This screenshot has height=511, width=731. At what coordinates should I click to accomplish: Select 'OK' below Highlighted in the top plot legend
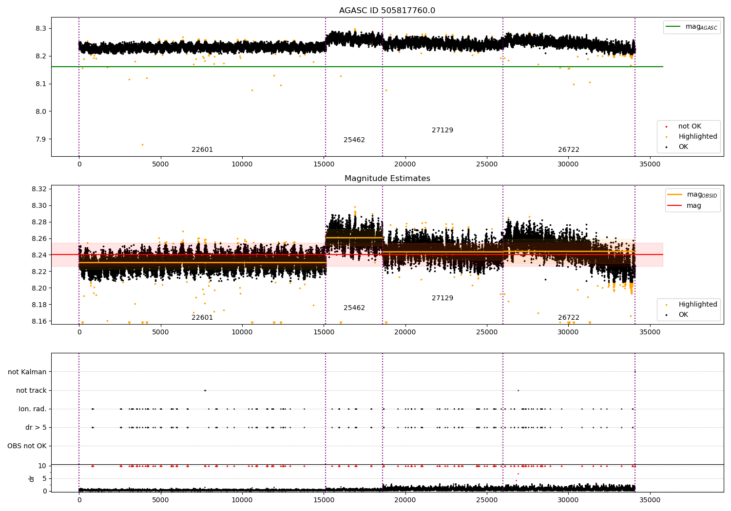683,147
